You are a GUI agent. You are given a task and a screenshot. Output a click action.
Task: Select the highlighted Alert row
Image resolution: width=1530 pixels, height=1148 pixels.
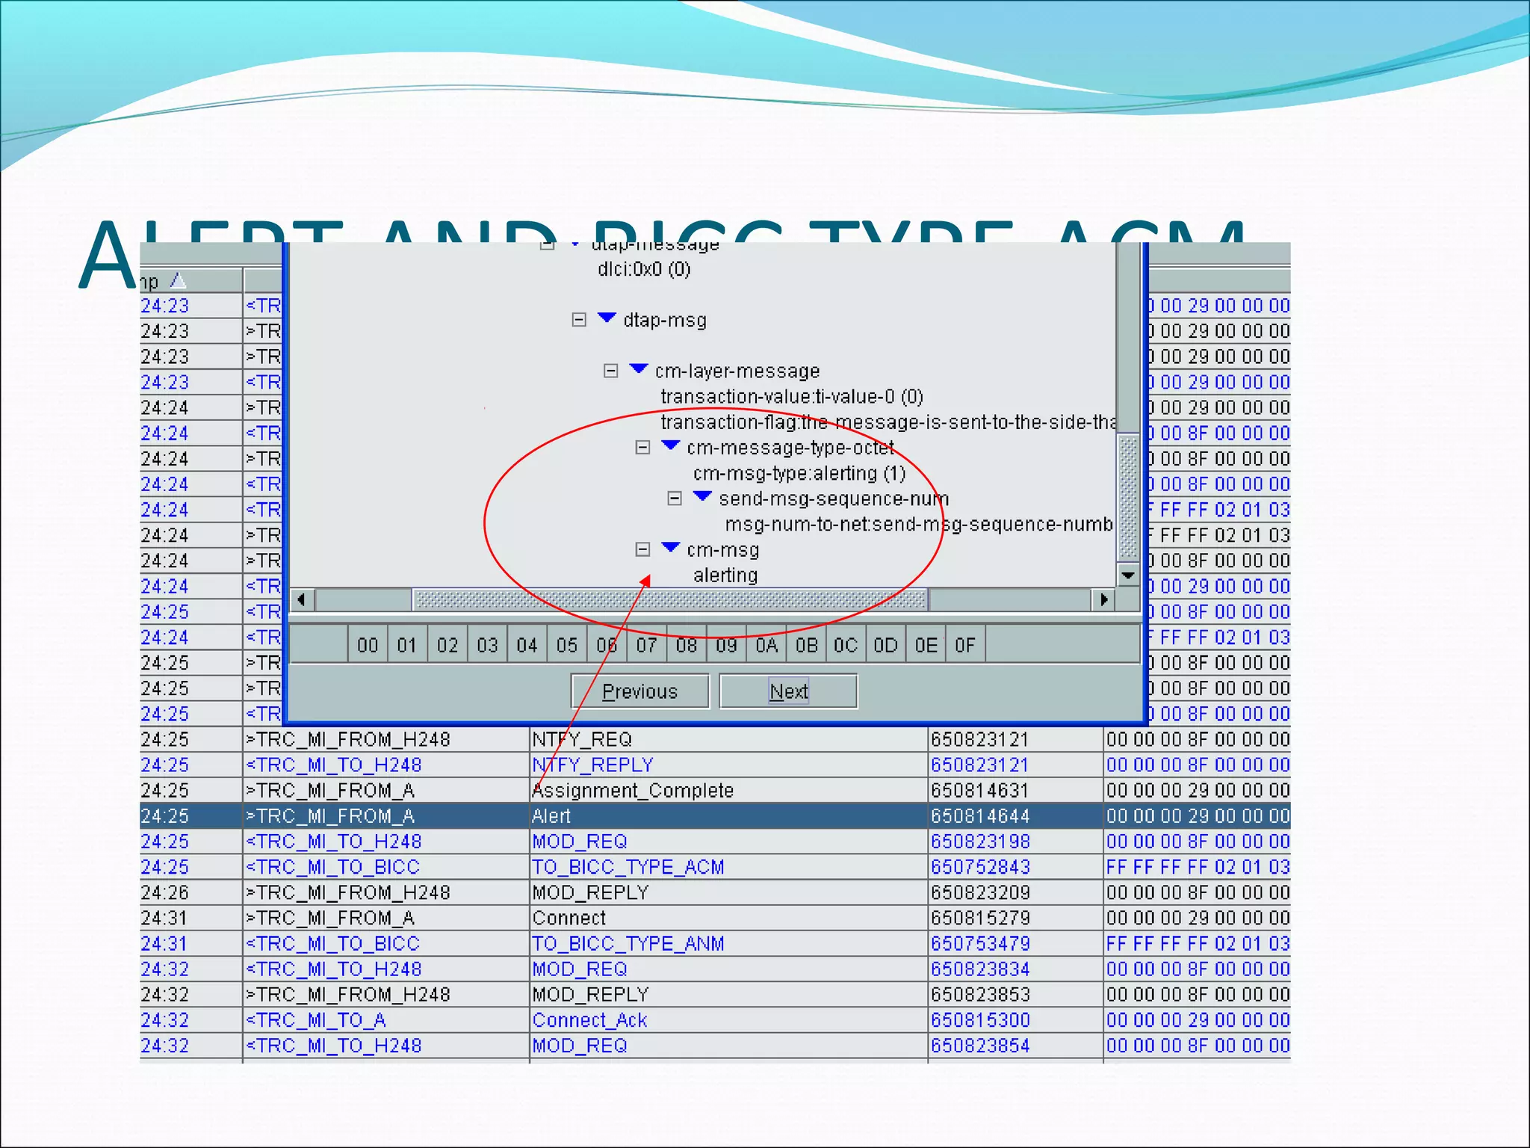[x=715, y=816]
